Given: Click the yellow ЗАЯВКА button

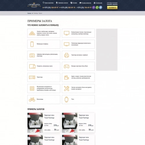Looking at the screenshot, I should click(112, 8).
